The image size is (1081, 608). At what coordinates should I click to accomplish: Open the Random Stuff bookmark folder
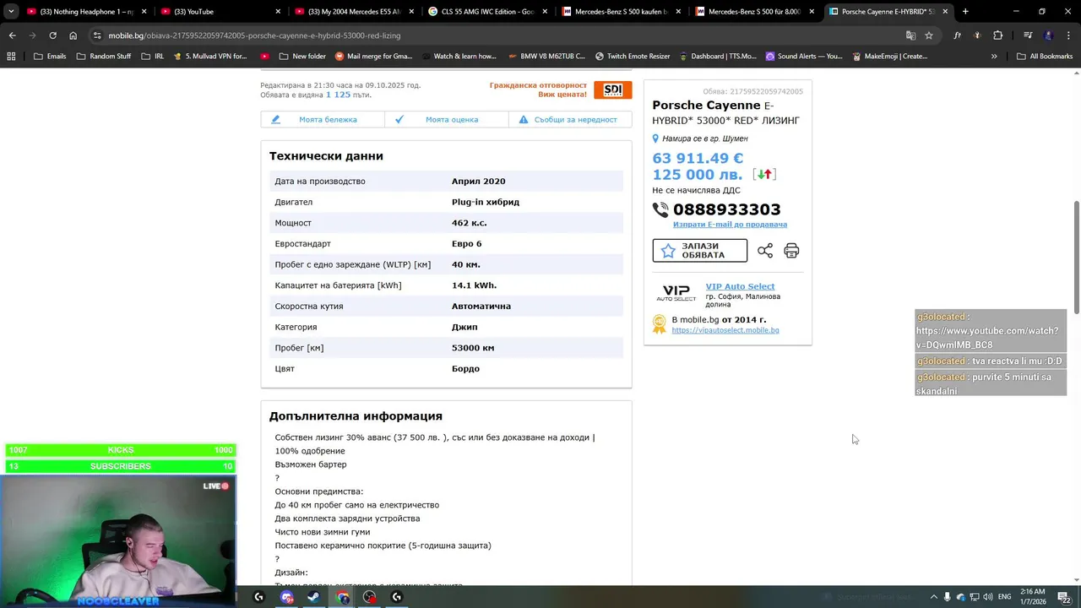pos(103,57)
